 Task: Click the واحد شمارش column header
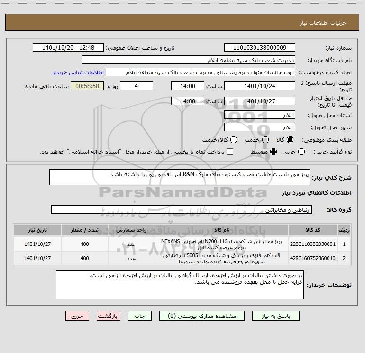click(x=131, y=230)
